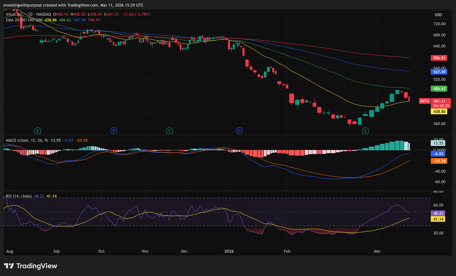This screenshot has width=456, height=276.
Task: Click the Dec time axis label
Action: 184,251
